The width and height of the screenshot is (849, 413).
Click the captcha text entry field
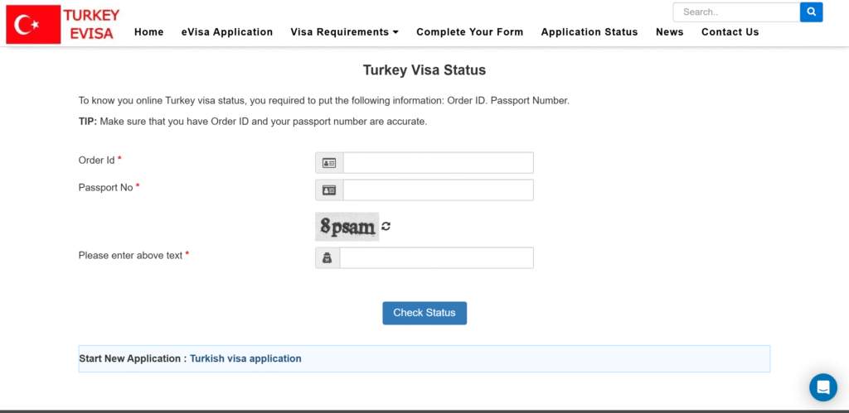(436, 258)
